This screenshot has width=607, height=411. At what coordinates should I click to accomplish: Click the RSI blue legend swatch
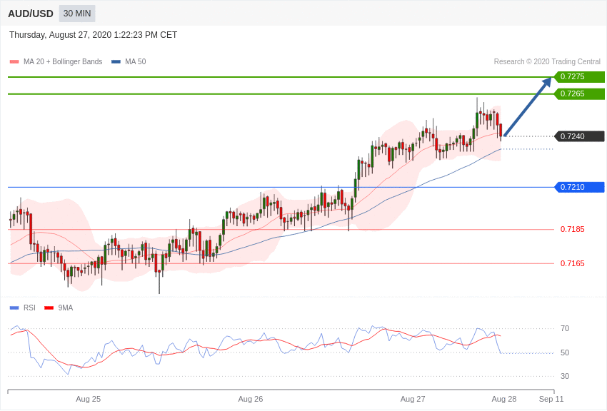[x=14, y=308]
